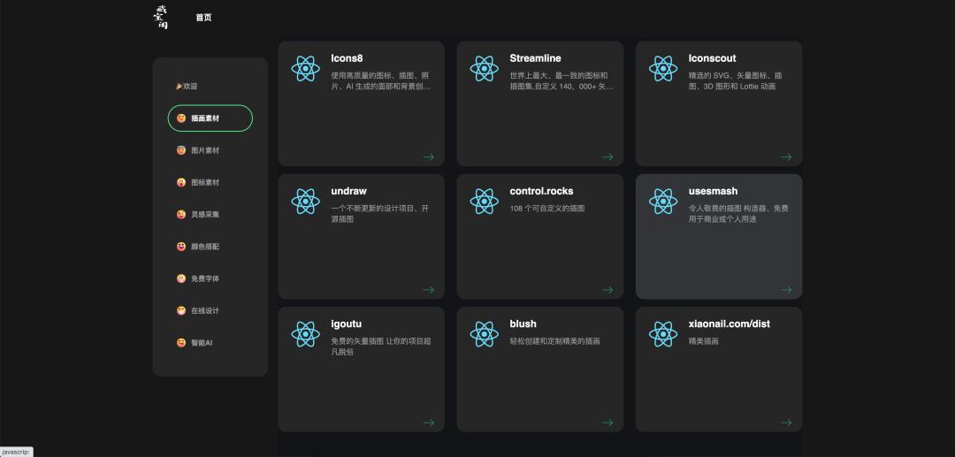This screenshot has height=457, width=955.
Task: Click the green arrow on Iconscout card
Action: [786, 157]
